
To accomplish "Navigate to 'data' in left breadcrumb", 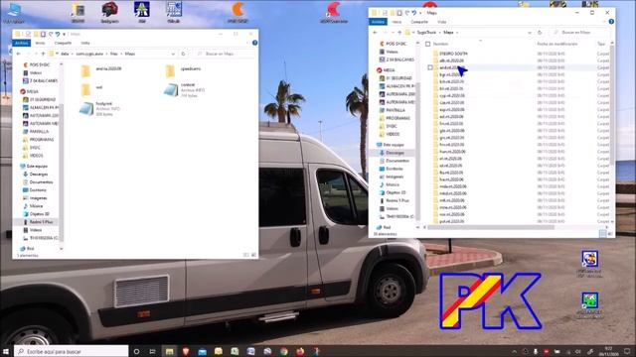I will [65, 54].
